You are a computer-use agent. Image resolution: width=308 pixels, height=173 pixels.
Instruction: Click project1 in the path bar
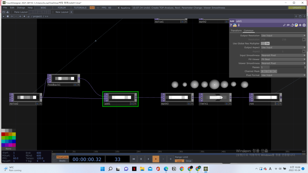(x=38, y=16)
